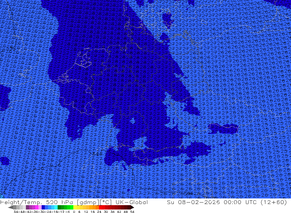Screen dimensions: 291x213
Task: Click the dark maroon right arrow end of color scale
Action: [x=132, y=207]
